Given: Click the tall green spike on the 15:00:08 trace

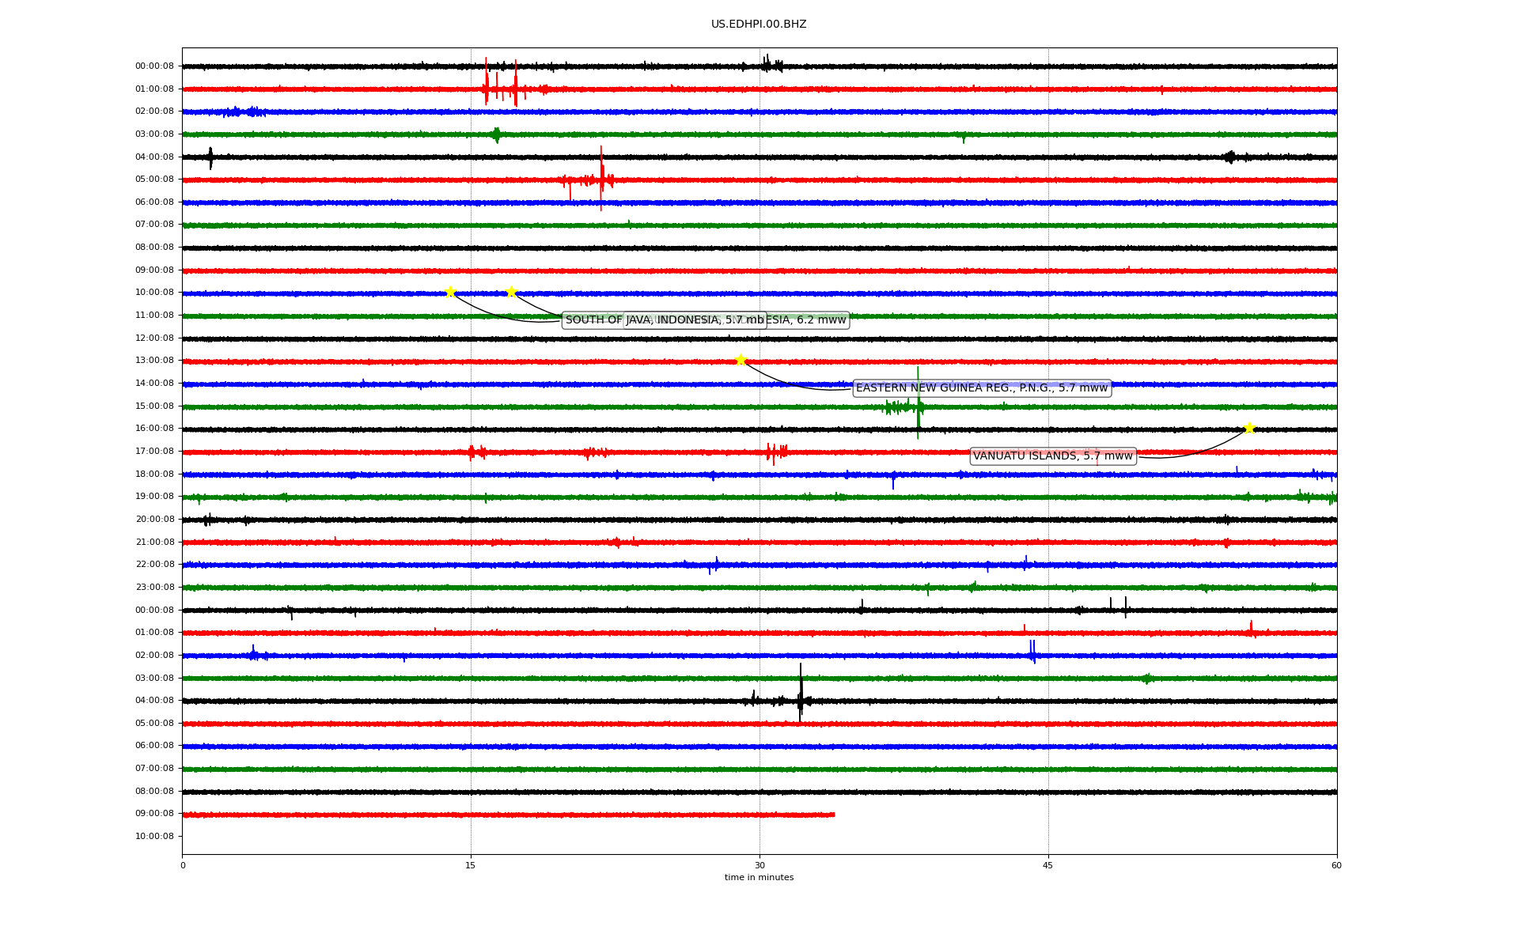Looking at the screenshot, I should pyautogui.click(x=918, y=403).
